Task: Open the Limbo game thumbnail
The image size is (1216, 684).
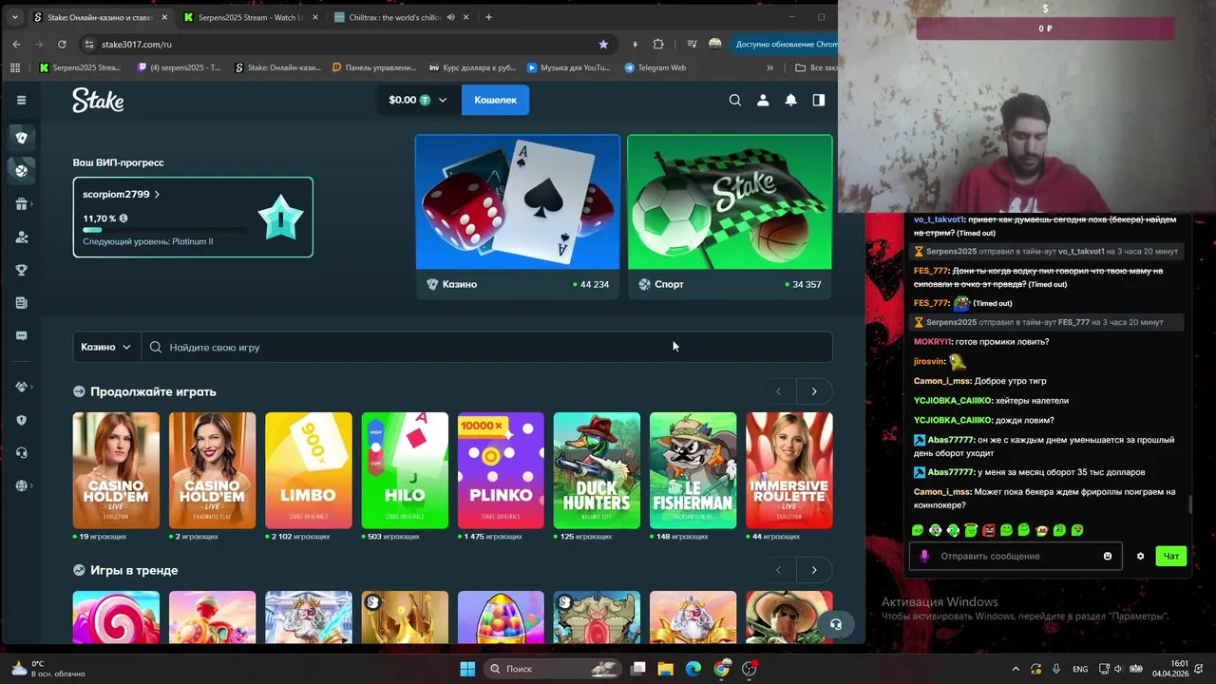Action: pos(308,470)
